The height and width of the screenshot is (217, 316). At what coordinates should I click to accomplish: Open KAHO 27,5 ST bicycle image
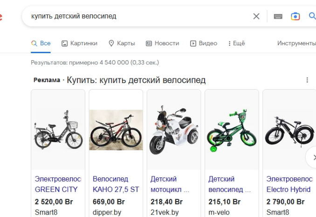(116, 129)
